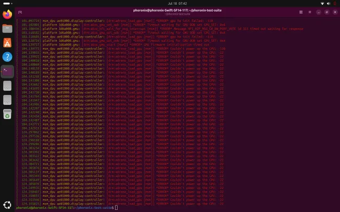Open the terminal tab overview grid icon

click(301, 12)
